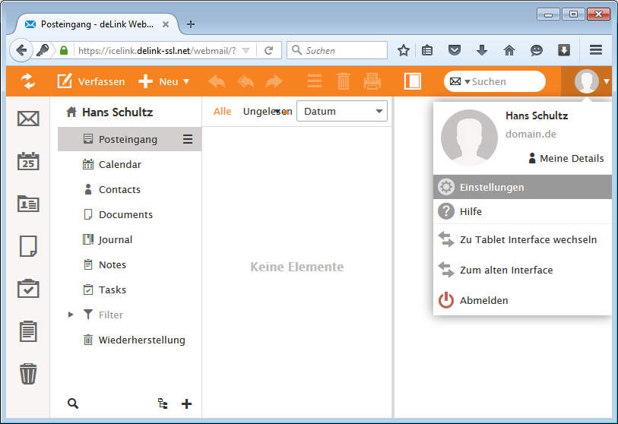
Task: Open the Datum sort dropdown
Action: [342, 112]
